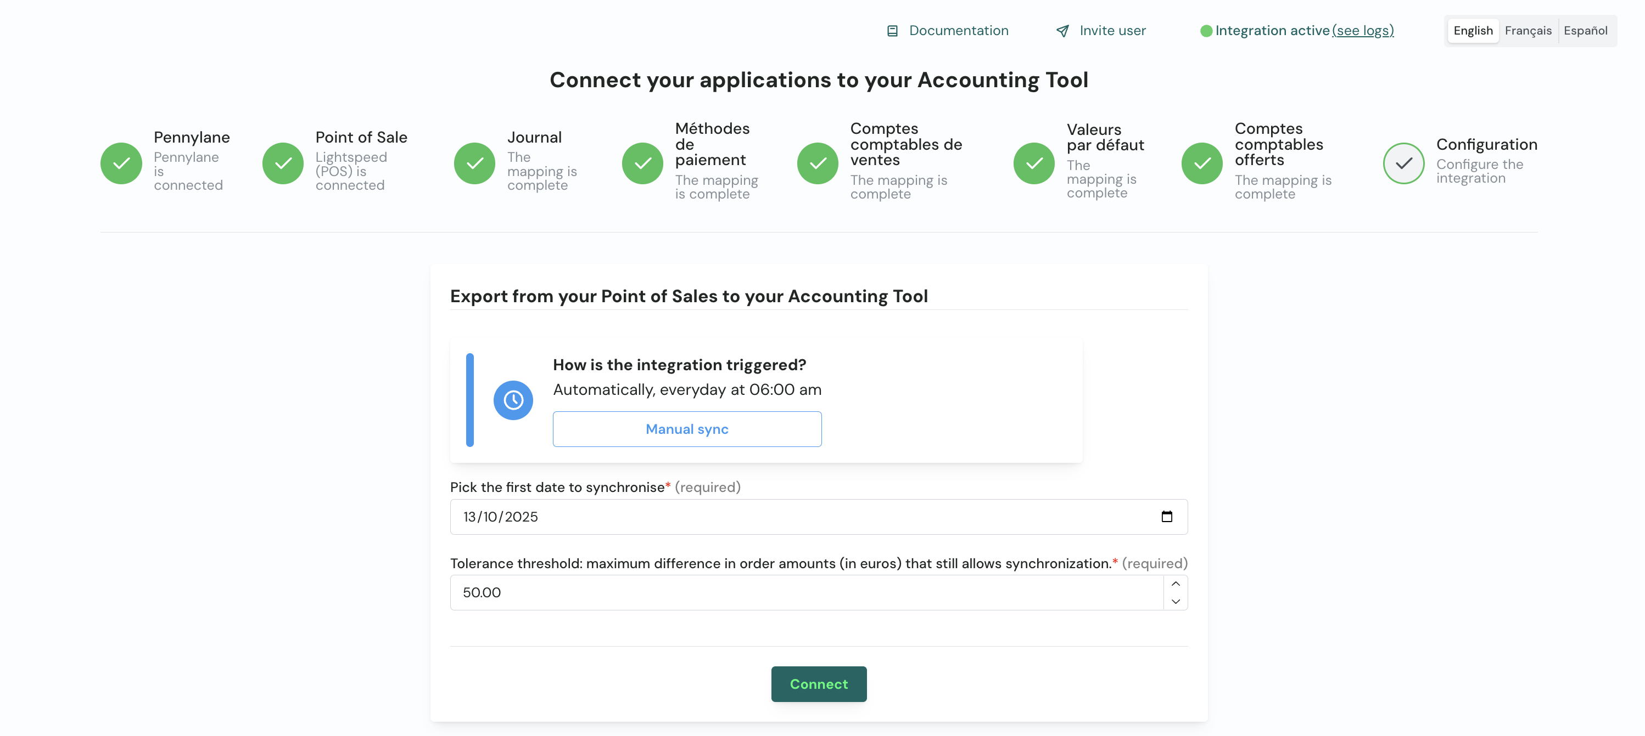This screenshot has width=1645, height=736.
Task: Click the Journal step checkmark icon
Action: (474, 163)
